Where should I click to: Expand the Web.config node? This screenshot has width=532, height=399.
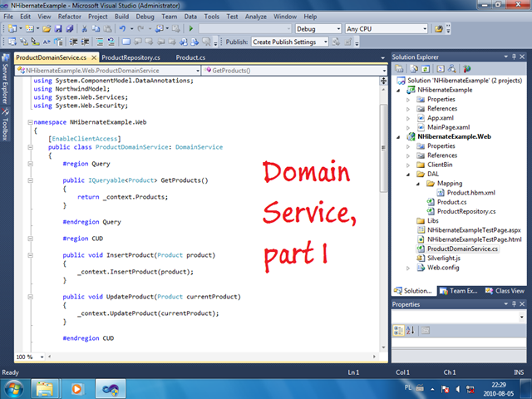tap(408, 268)
